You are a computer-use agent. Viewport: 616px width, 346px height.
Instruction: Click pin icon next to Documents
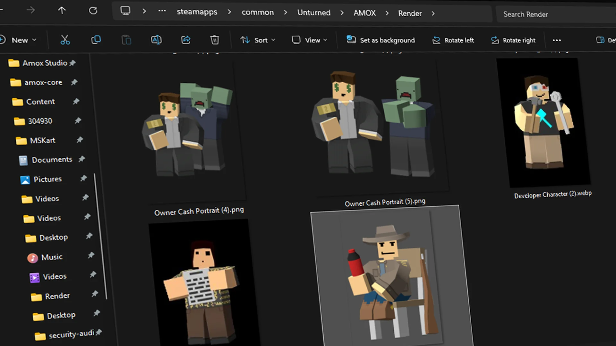pos(82,159)
